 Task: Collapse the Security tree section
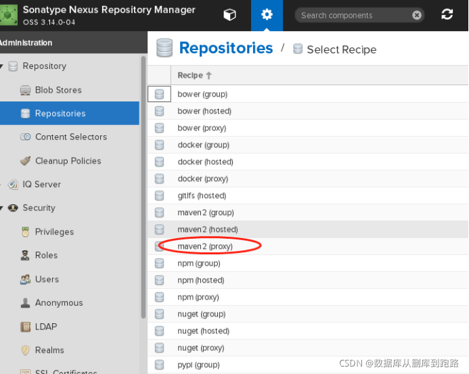(x=1, y=208)
